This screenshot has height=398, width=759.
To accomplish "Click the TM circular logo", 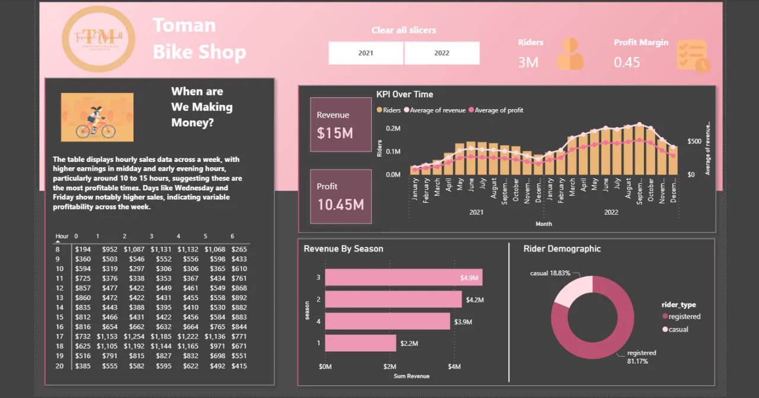I will [98, 40].
